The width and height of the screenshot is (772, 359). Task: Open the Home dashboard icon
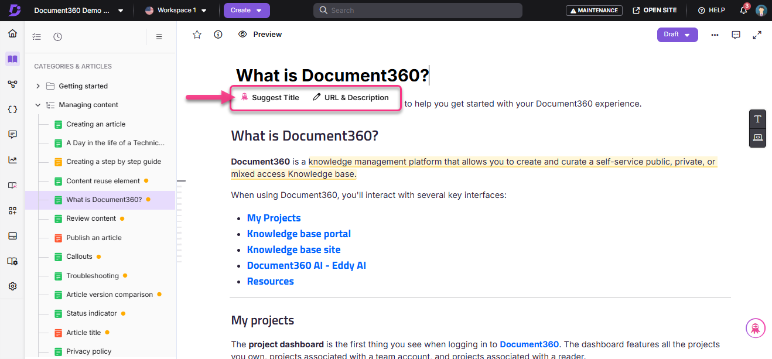pyautogui.click(x=12, y=33)
